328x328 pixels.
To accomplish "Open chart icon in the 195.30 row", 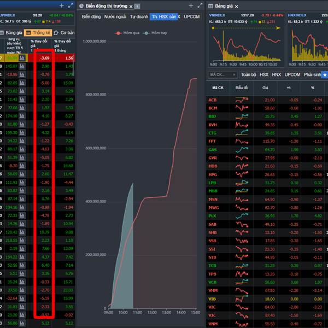I will click(22, 133).
